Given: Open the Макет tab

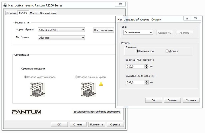Looking at the screenshot, I should 34,13.
